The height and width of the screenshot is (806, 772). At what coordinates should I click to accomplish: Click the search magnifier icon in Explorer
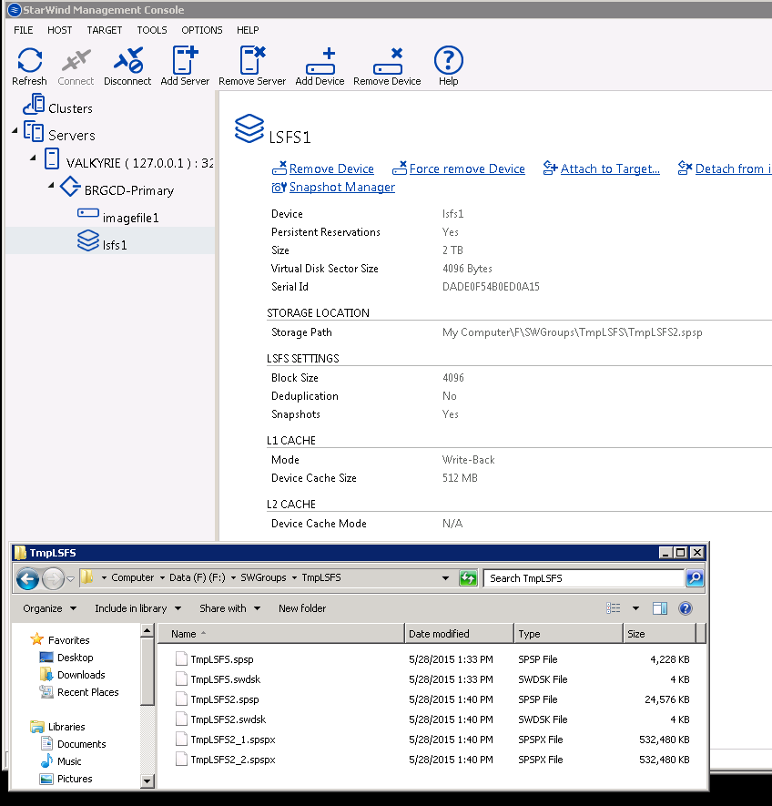point(695,578)
